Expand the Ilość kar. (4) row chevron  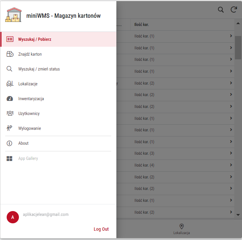coord(231,165)
